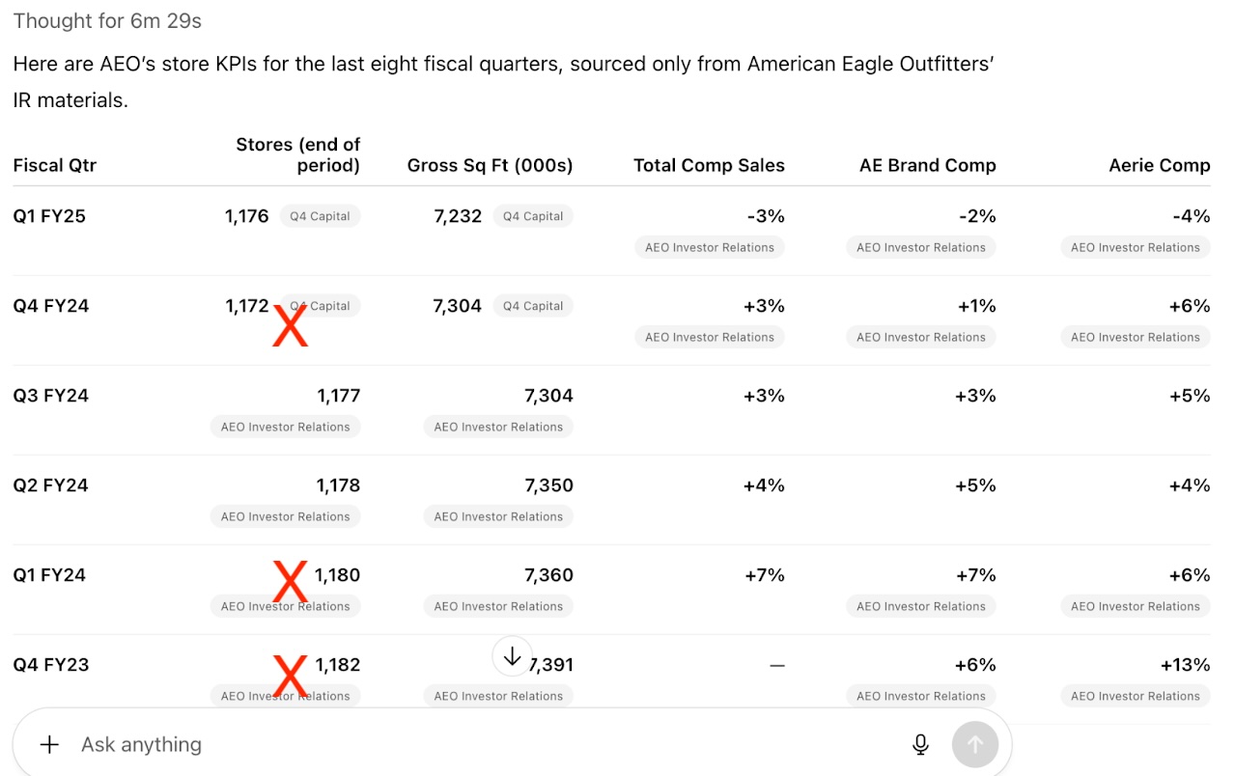Click the plus attachment icon
The image size is (1235, 776).
49,744
